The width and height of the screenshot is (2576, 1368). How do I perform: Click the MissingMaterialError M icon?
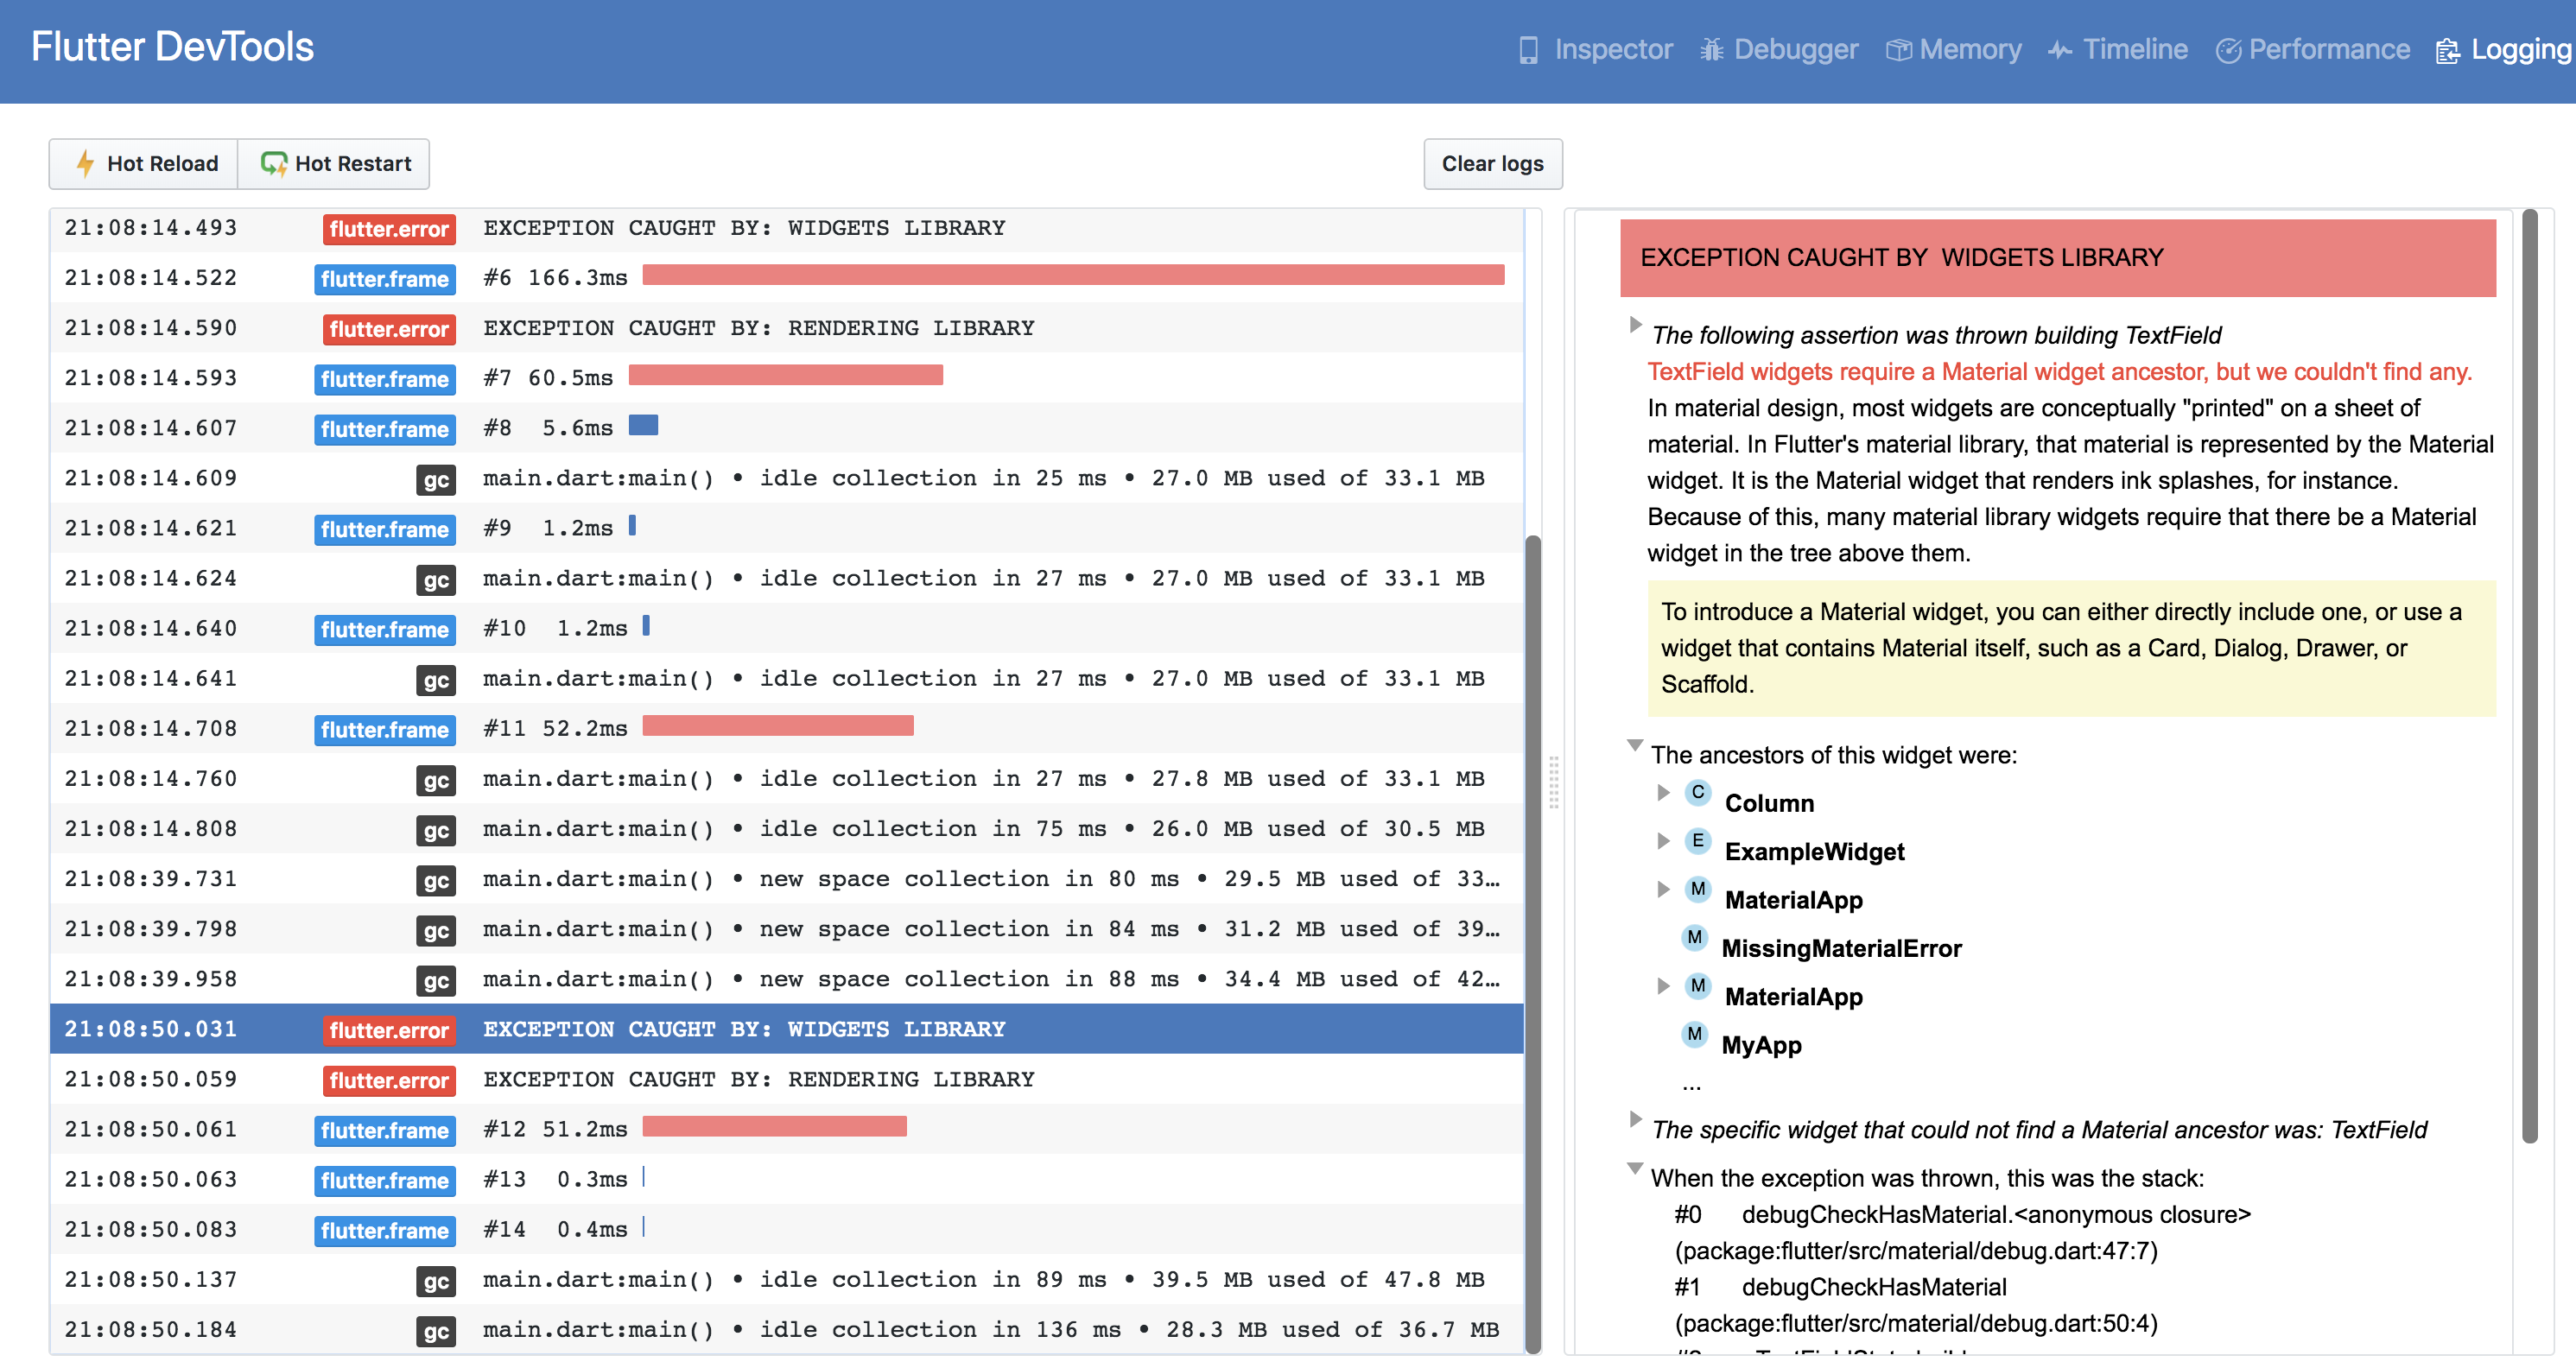click(x=1694, y=937)
